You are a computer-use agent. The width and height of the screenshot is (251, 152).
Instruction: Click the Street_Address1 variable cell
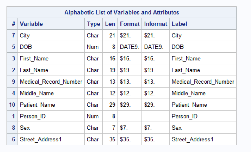pyautogui.click(x=40, y=139)
